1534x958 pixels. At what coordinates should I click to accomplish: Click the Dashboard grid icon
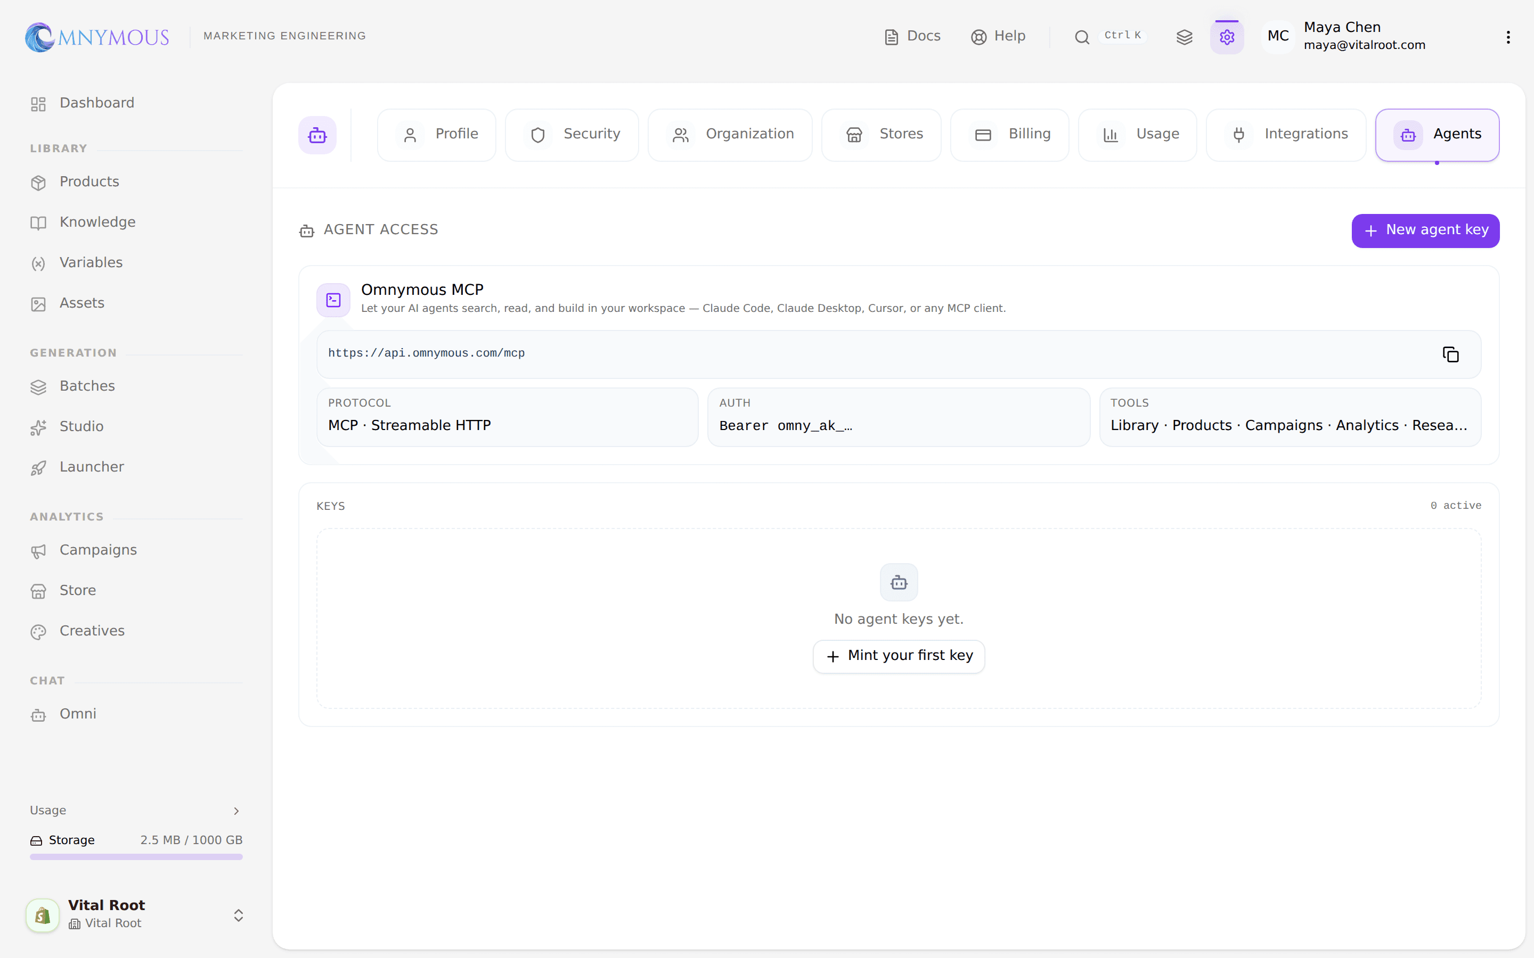39,104
